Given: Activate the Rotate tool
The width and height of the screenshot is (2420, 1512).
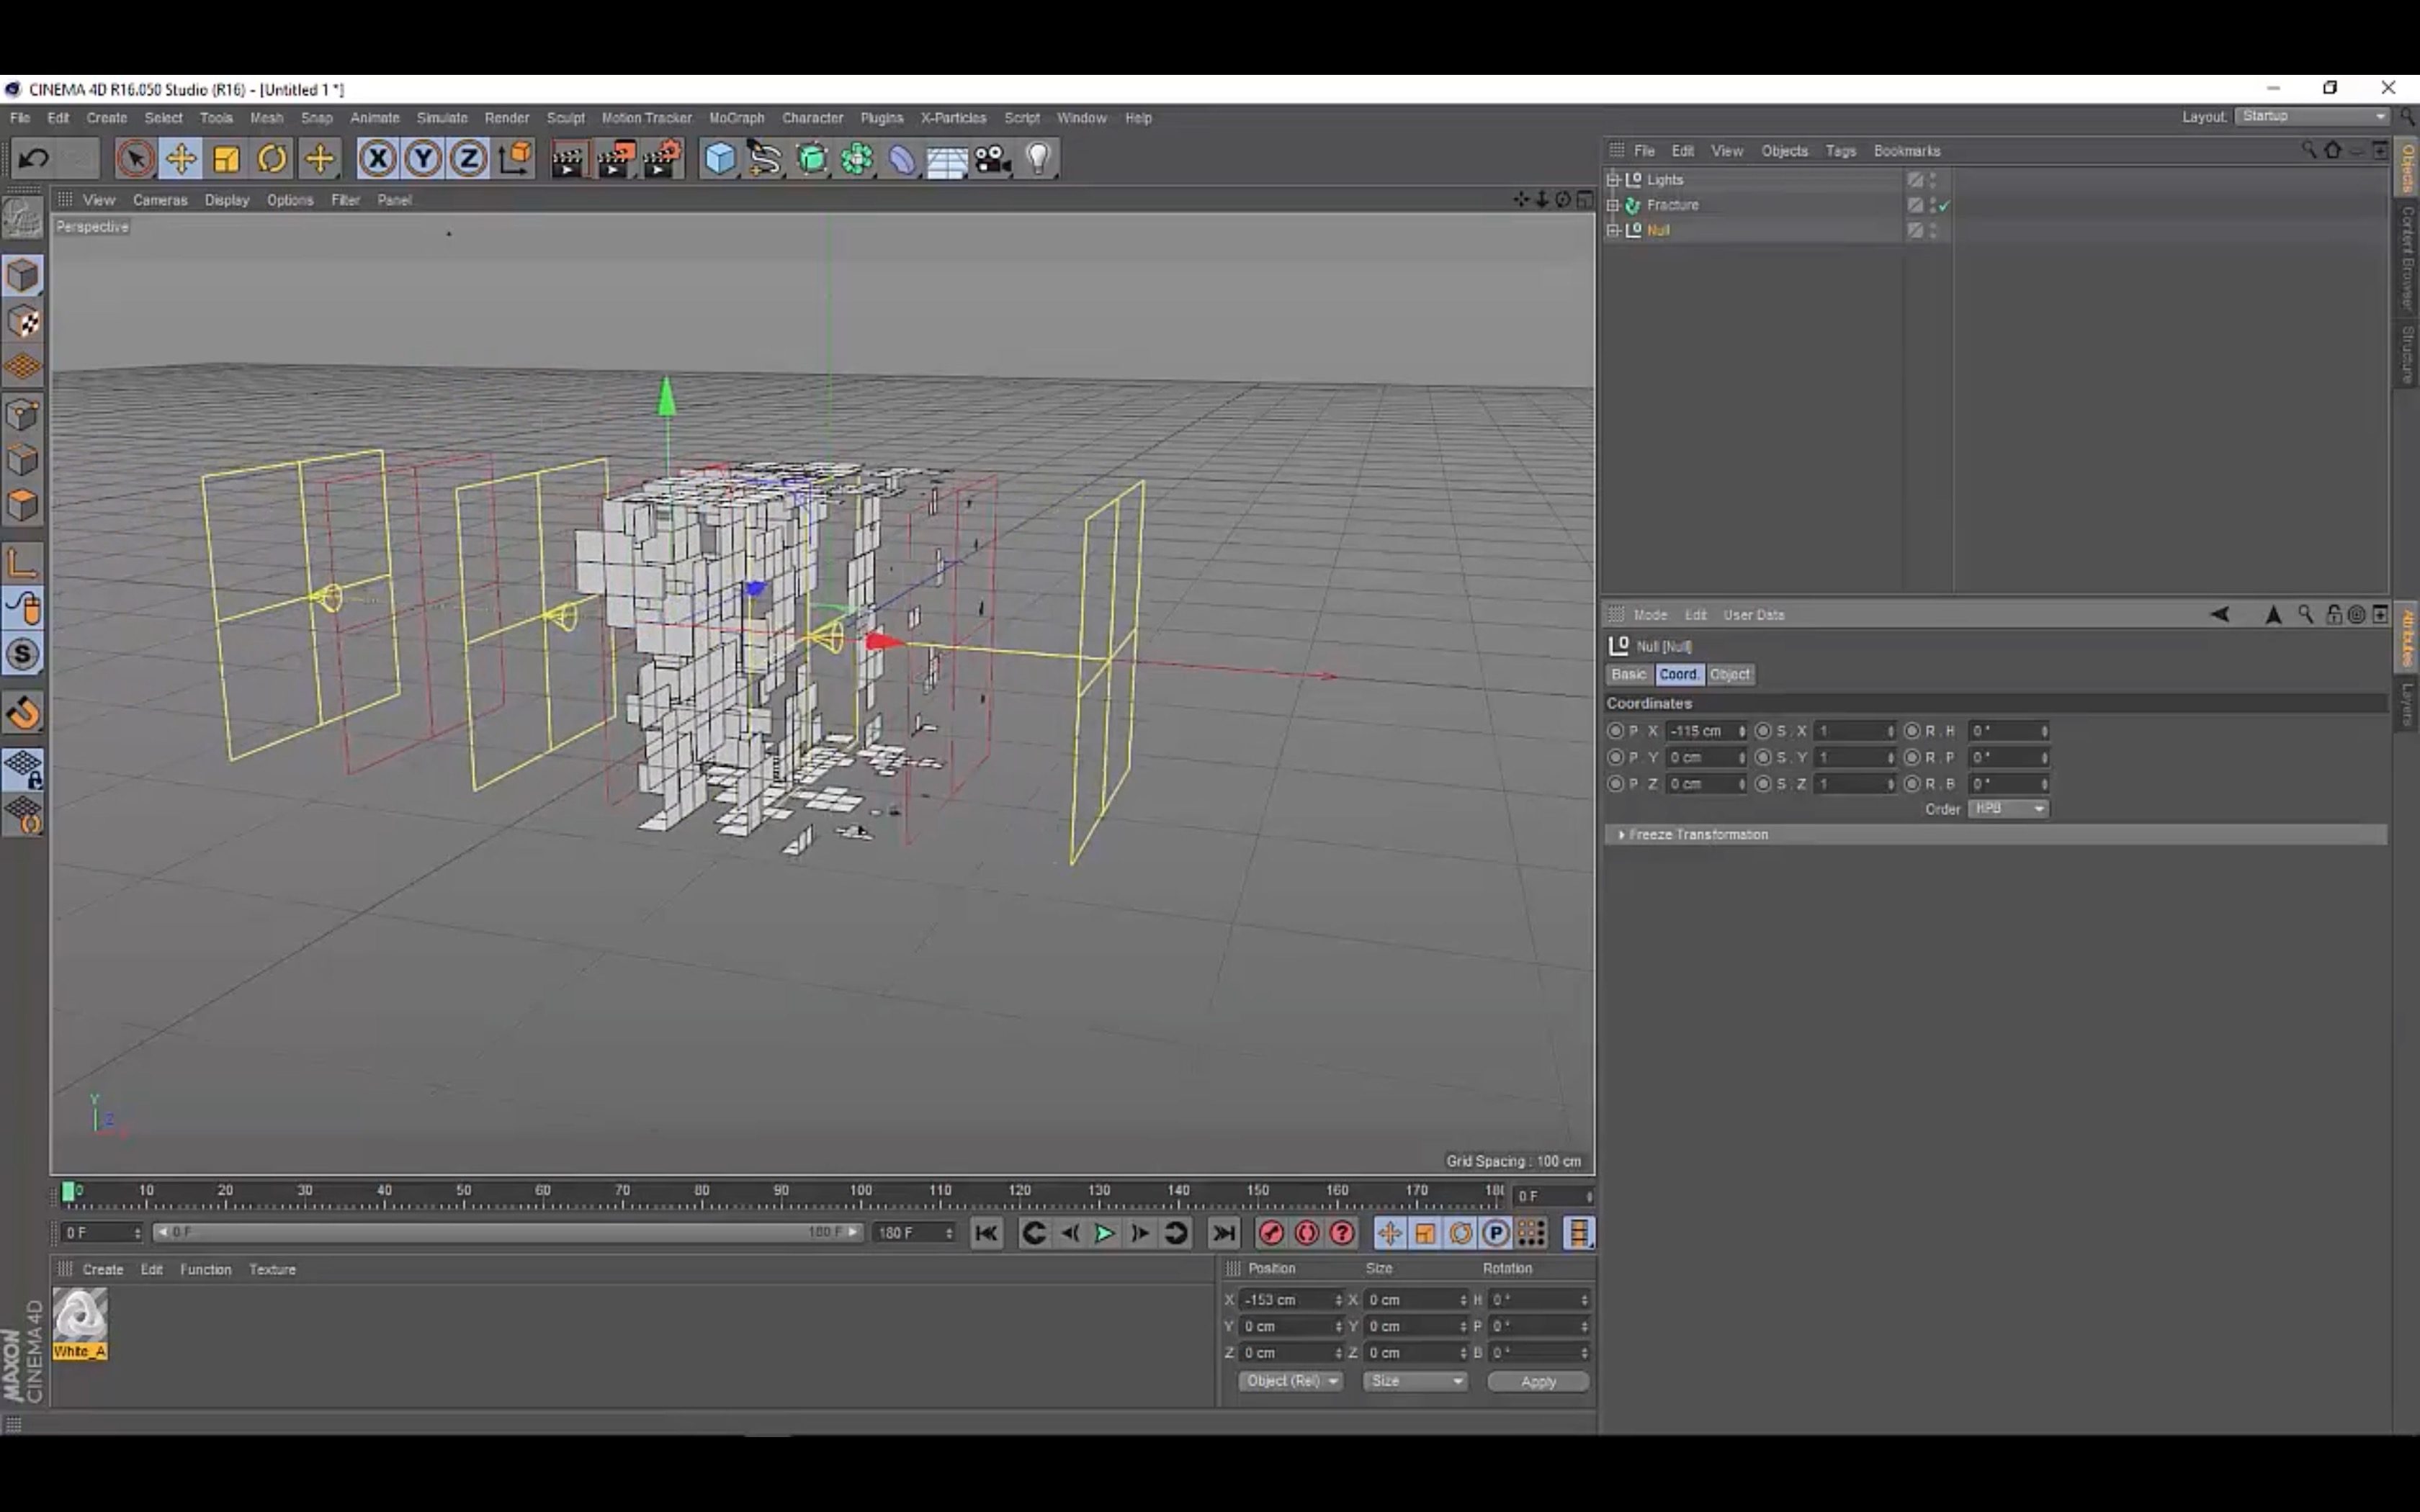Looking at the screenshot, I should (272, 158).
